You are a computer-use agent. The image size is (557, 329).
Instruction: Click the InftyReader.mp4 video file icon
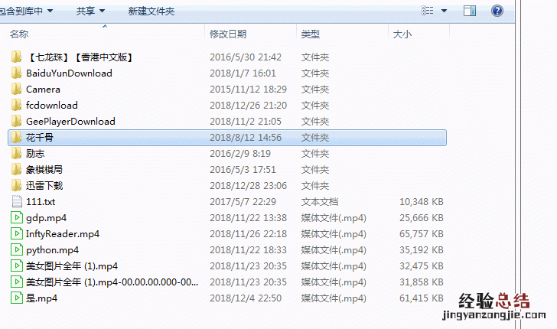pyautogui.click(x=17, y=233)
